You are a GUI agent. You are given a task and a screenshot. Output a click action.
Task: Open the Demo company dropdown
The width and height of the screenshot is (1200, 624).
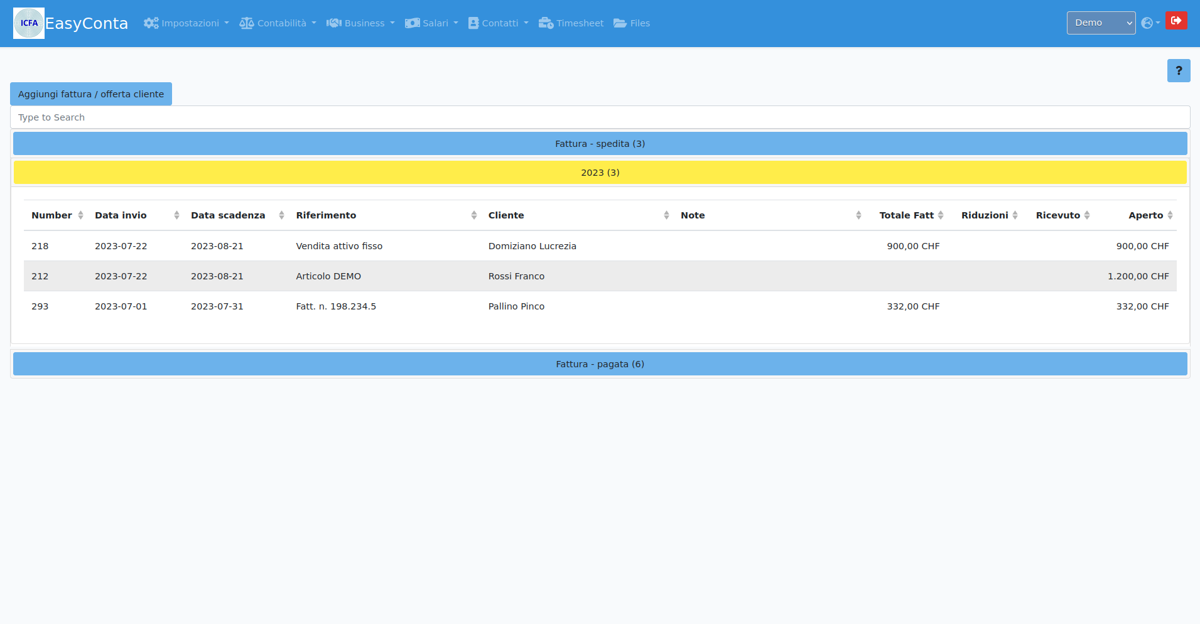click(x=1101, y=23)
